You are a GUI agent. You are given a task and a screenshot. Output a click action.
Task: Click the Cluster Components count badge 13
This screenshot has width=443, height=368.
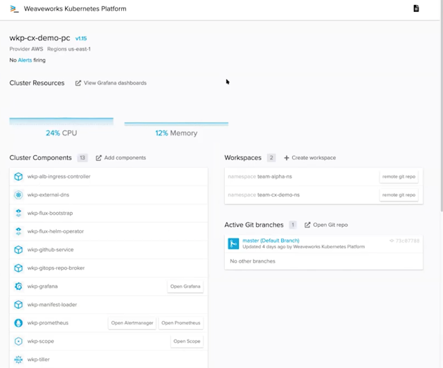click(x=82, y=157)
